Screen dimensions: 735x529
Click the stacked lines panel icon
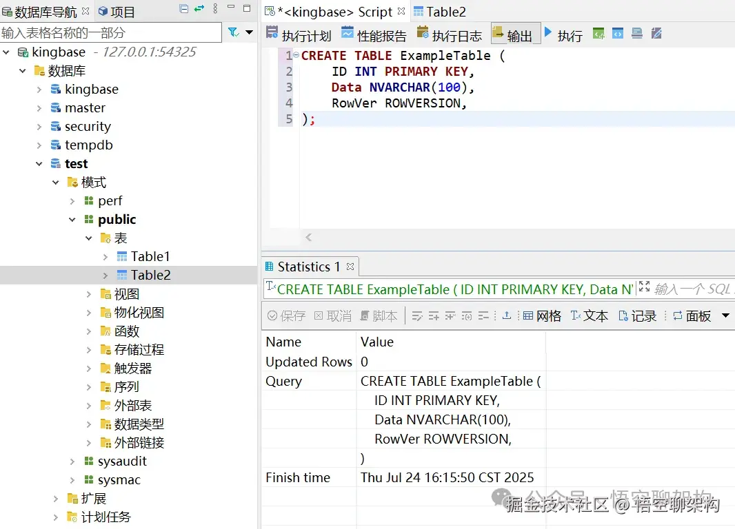(x=637, y=34)
